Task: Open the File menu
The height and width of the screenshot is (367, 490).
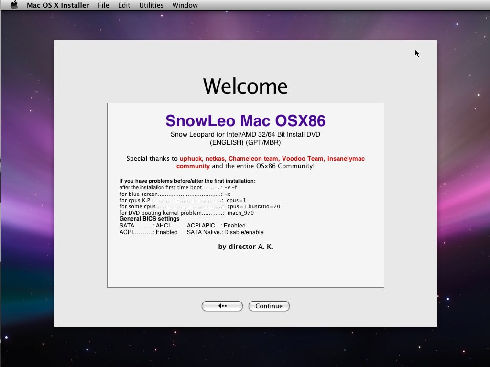Action: click(103, 5)
